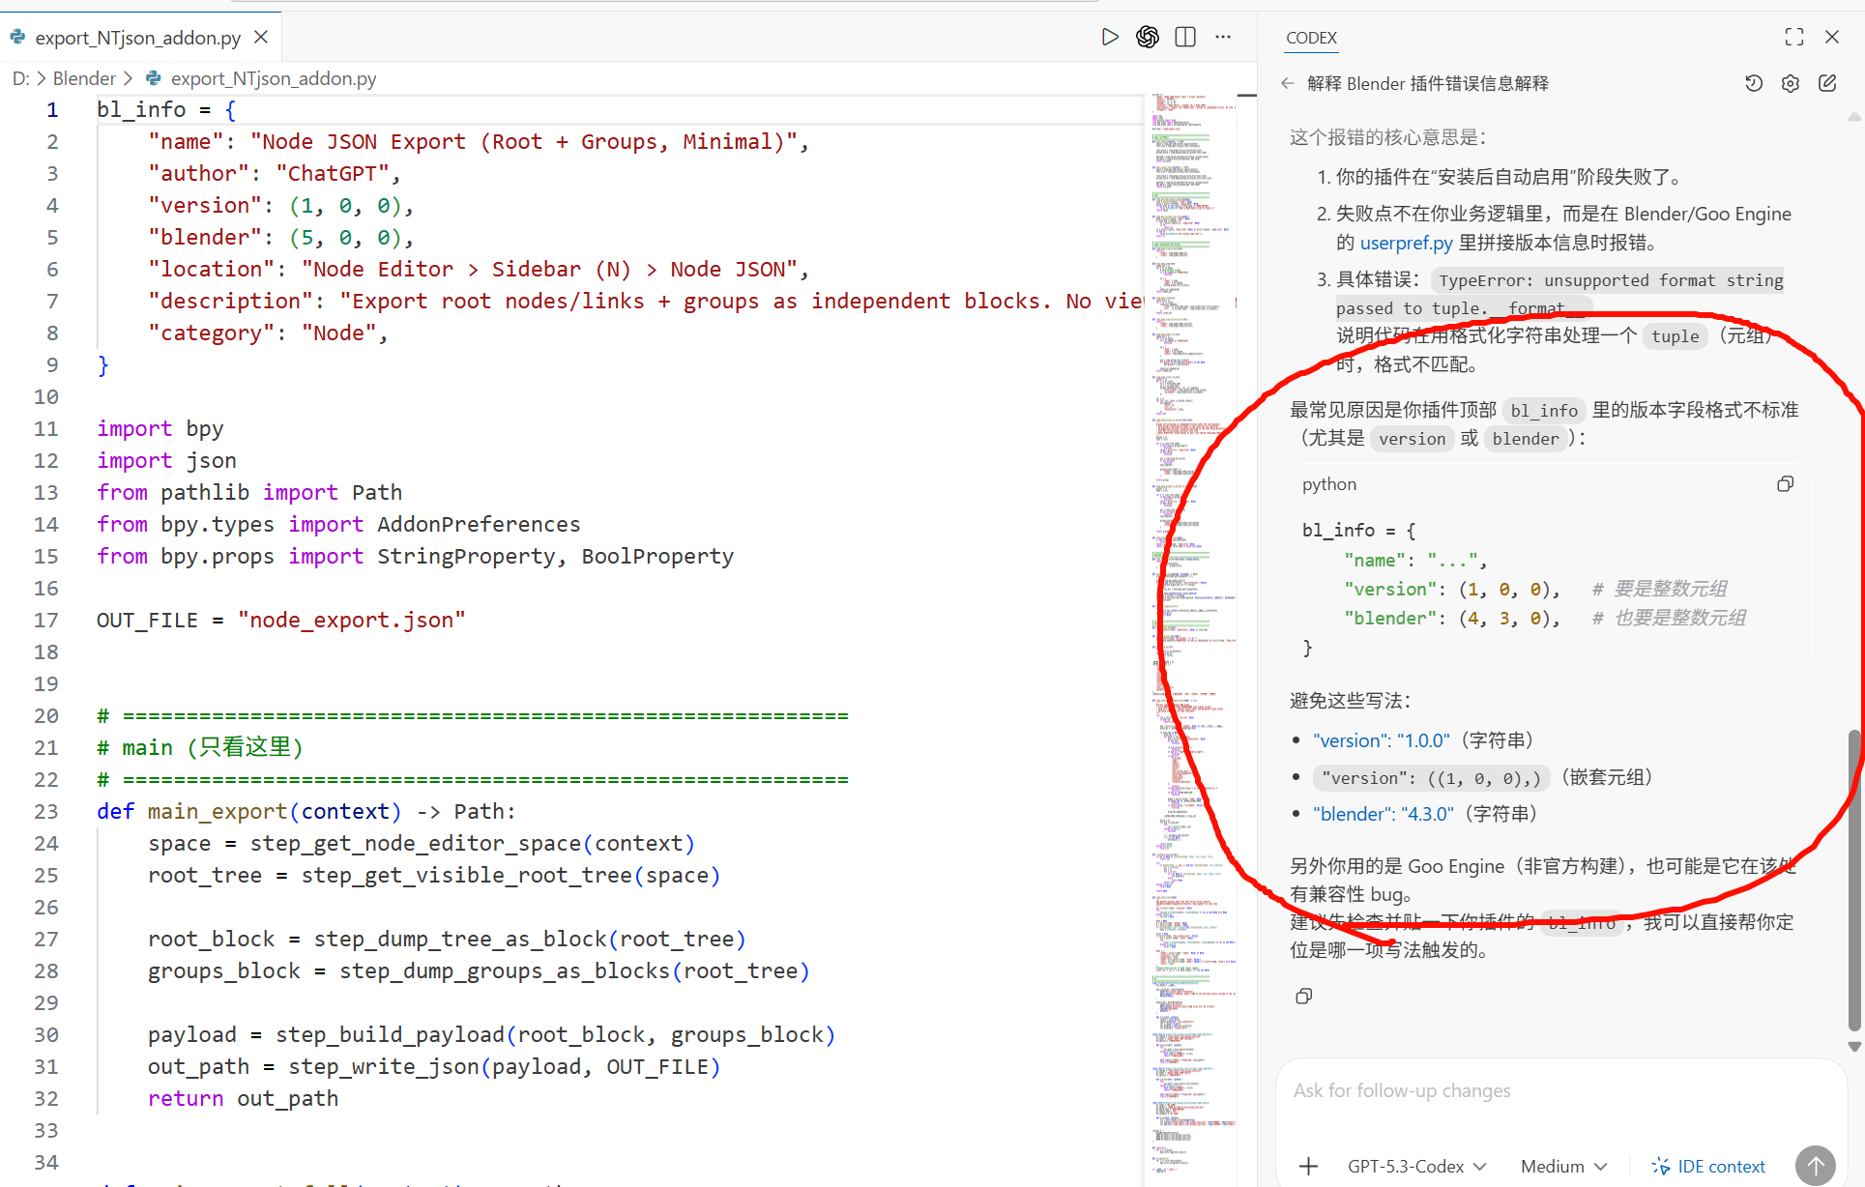
Task: Go back from the Codex conversation
Action: pos(1287,83)
